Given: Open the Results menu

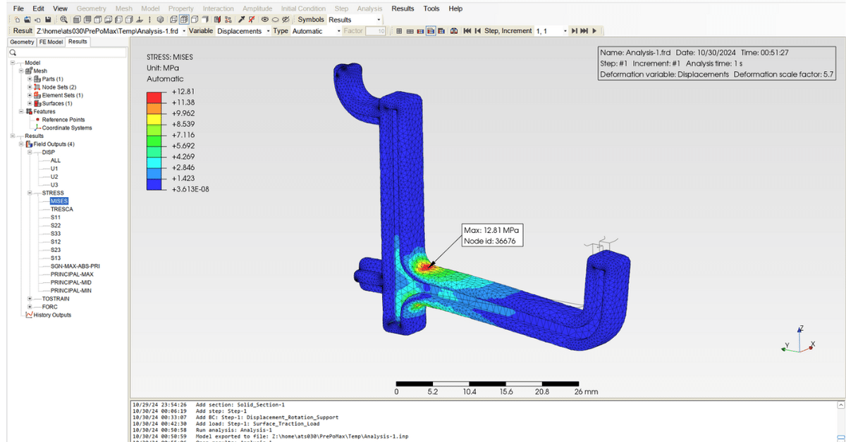Looking at the screenshot, I should (x=403, y=8).
